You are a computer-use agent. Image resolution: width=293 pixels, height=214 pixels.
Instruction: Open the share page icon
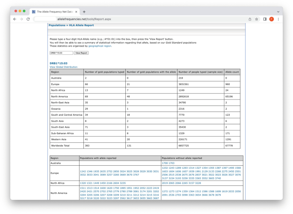point(250,19)
